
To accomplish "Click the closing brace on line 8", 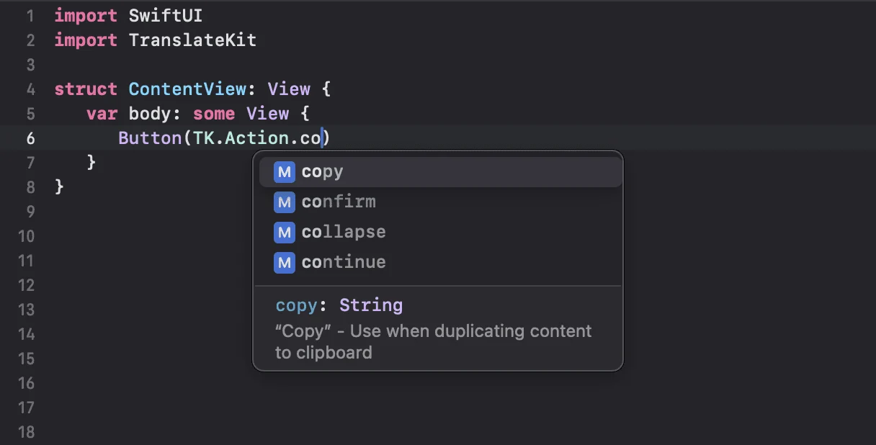I will point(61,186).
